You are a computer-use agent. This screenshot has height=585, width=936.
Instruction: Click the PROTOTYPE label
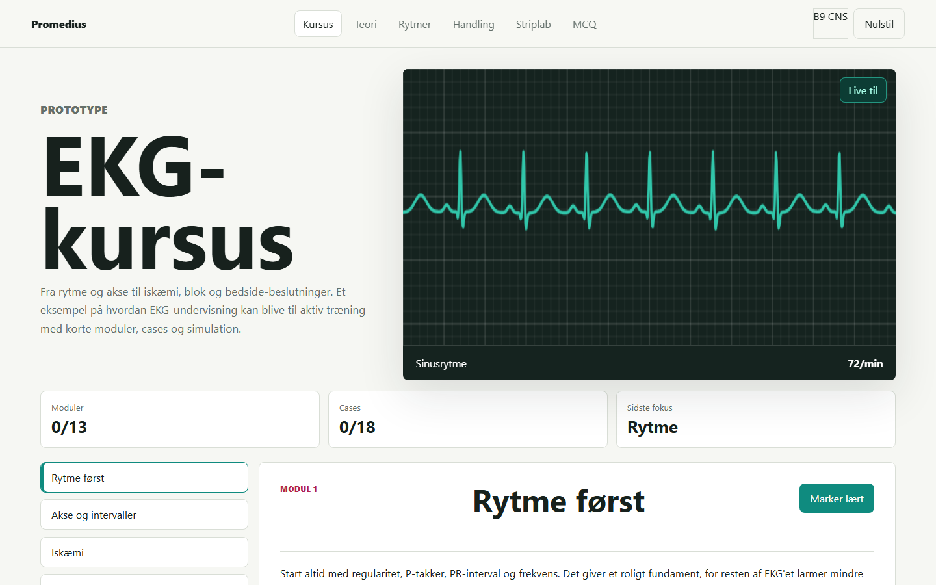click(74, 110)
